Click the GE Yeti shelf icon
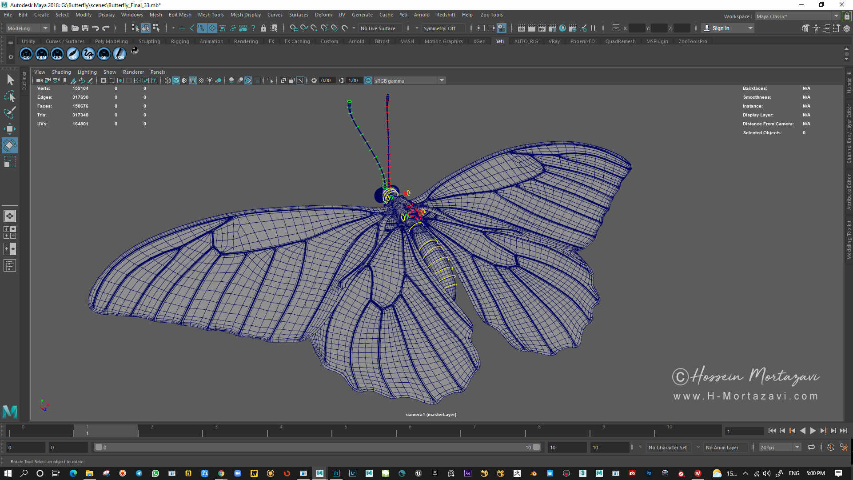 [x=104, y=54]
